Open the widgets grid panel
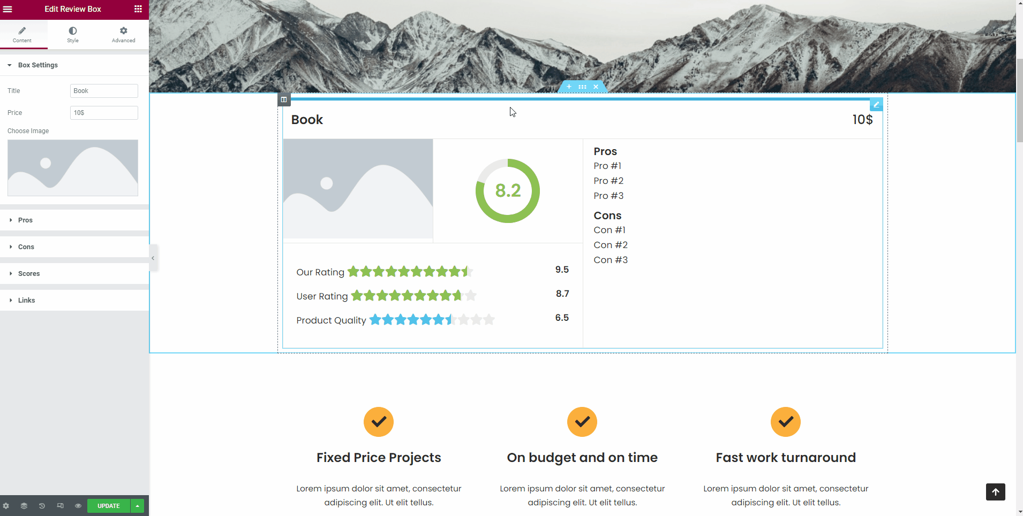 click(x=138, y=9)
